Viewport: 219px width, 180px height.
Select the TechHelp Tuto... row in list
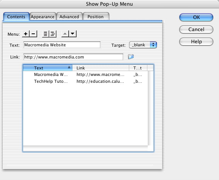tap(85, 81)
